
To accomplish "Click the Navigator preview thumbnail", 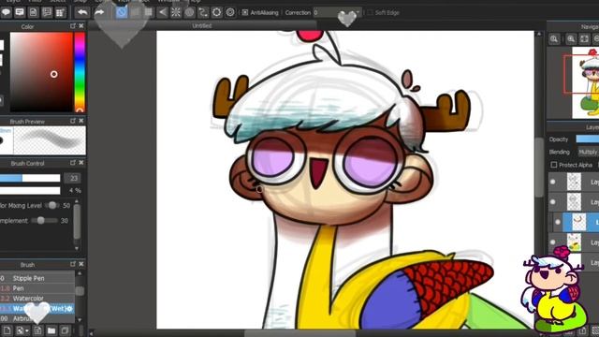I will [585, 82].
